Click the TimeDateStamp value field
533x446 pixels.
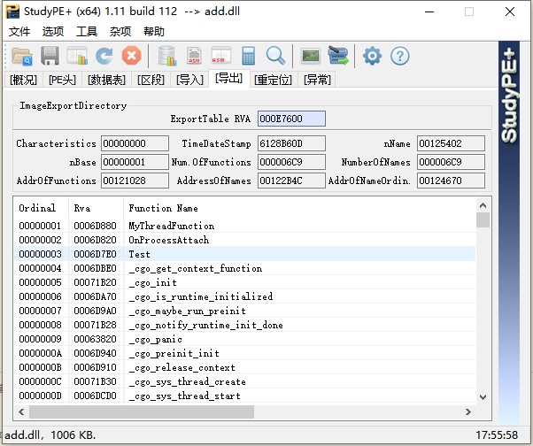click(291, 143)
